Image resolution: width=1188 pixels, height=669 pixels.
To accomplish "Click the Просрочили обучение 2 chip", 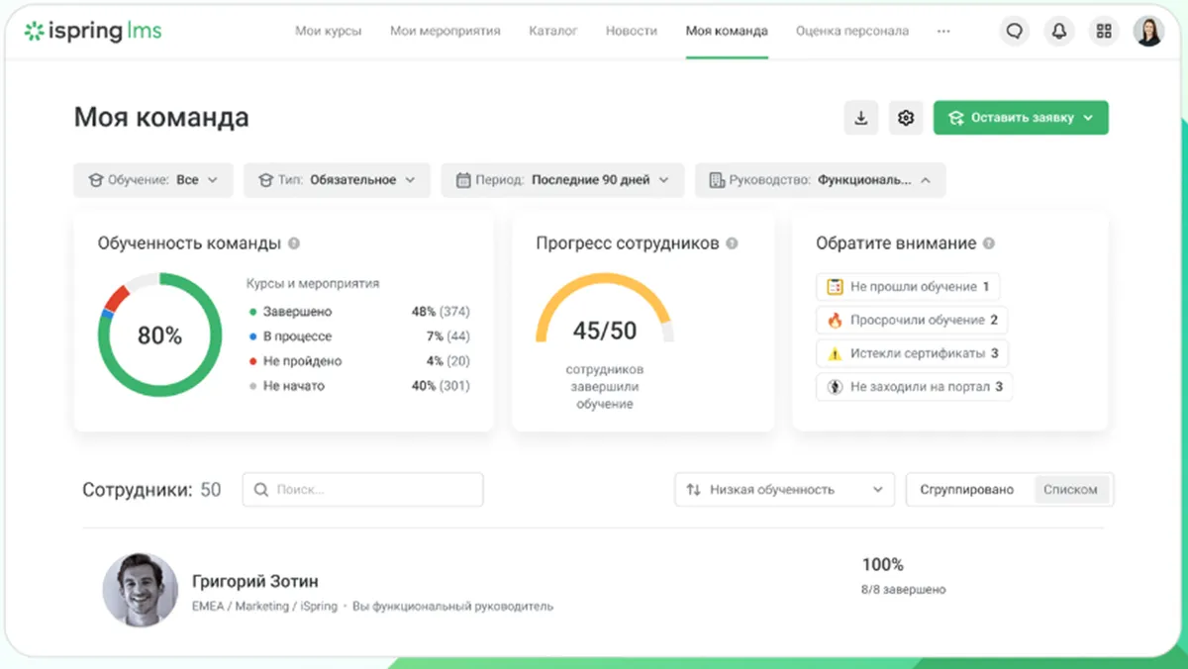I will coord(912,321).
